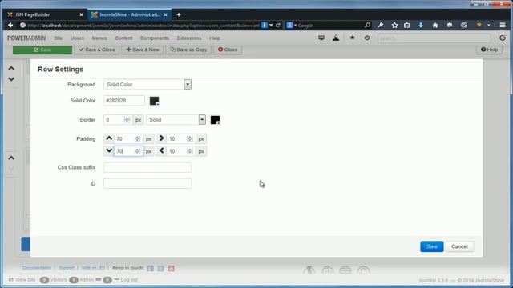Open the Border style dropdown showing Solid

176,120
